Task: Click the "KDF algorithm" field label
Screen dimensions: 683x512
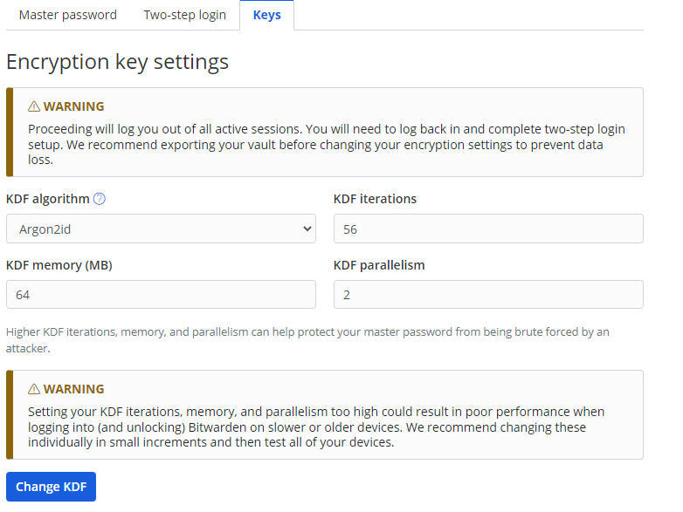Action: [48, 199]
